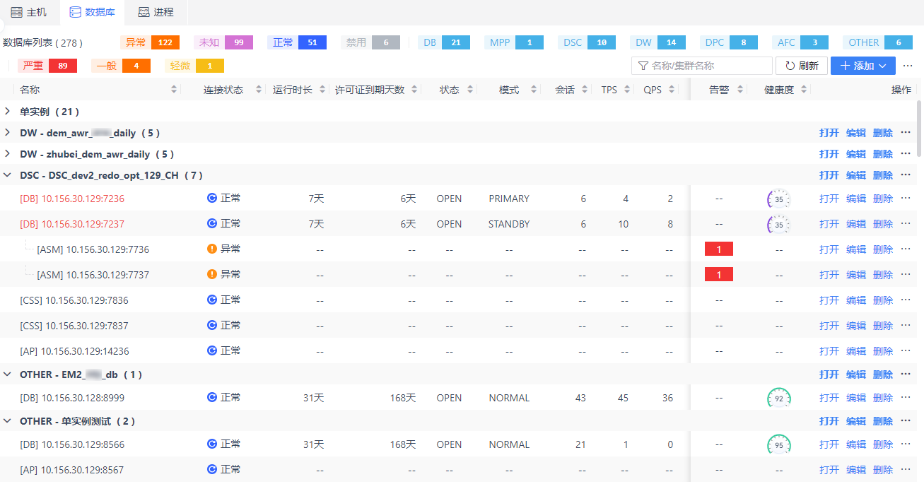
Task: Click 打开 for 10.156.30.128:8999 row
Action: (x=829, y=398)
